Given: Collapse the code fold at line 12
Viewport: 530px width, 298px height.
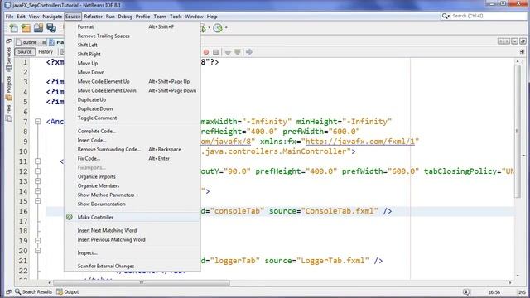Looking at the screenshot, I should coord(38,171).
